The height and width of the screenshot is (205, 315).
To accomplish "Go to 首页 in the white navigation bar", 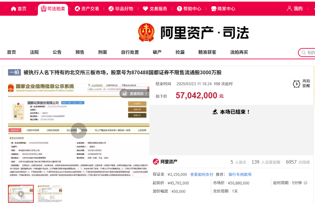I will tap(12, 52).
